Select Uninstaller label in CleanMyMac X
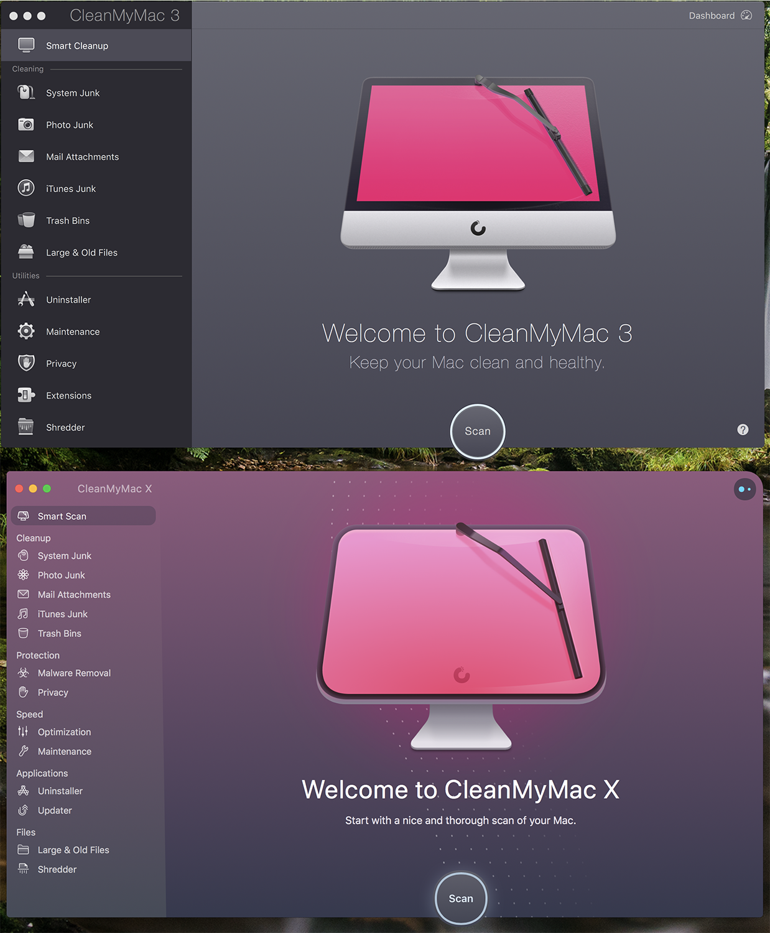The image size is (770, 933). pos(60,791)
